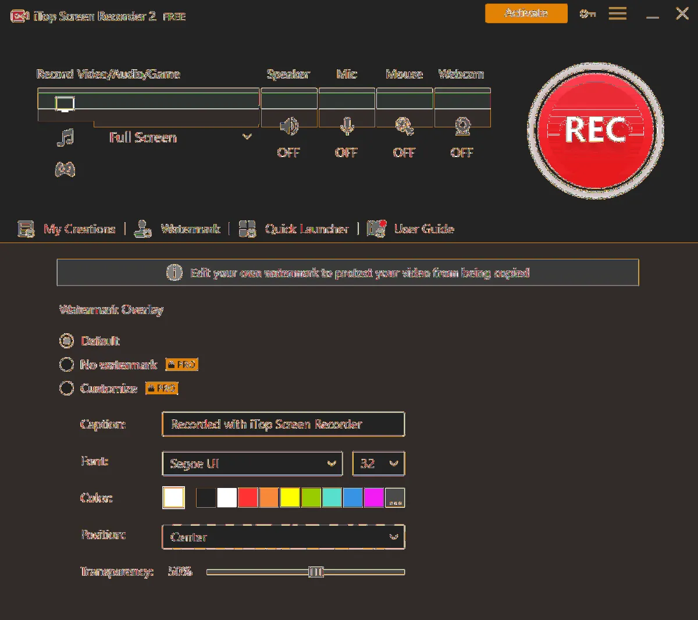Select the No watermark radio button
698x620 pixels.
click(67, 365)
